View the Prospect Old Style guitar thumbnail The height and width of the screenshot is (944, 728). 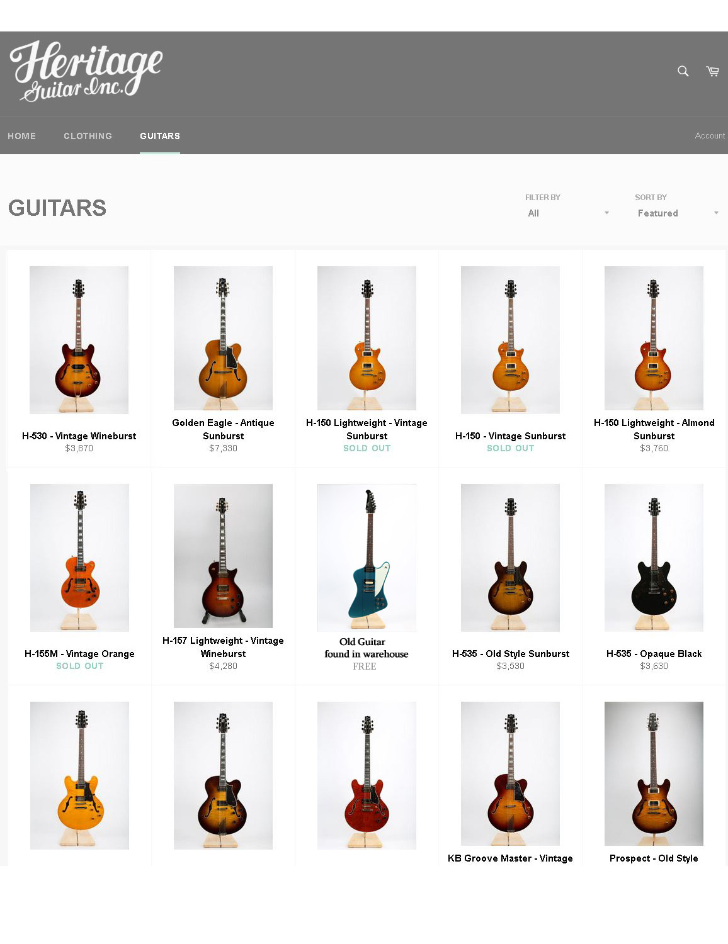point(654,773)
